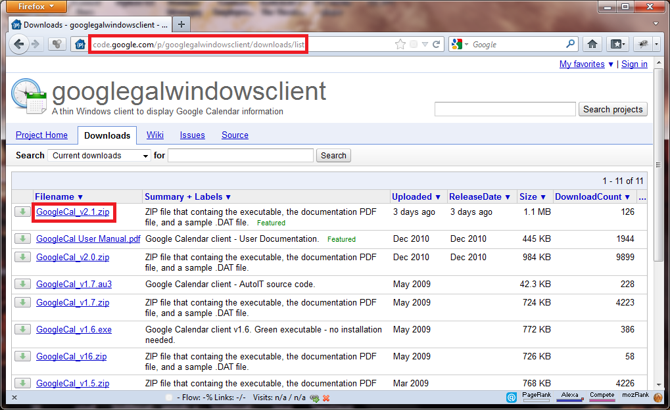Download arrow icon for GoogleCal User Manual.pdf
Screen dimensions: 670x410
click(22, 239)
